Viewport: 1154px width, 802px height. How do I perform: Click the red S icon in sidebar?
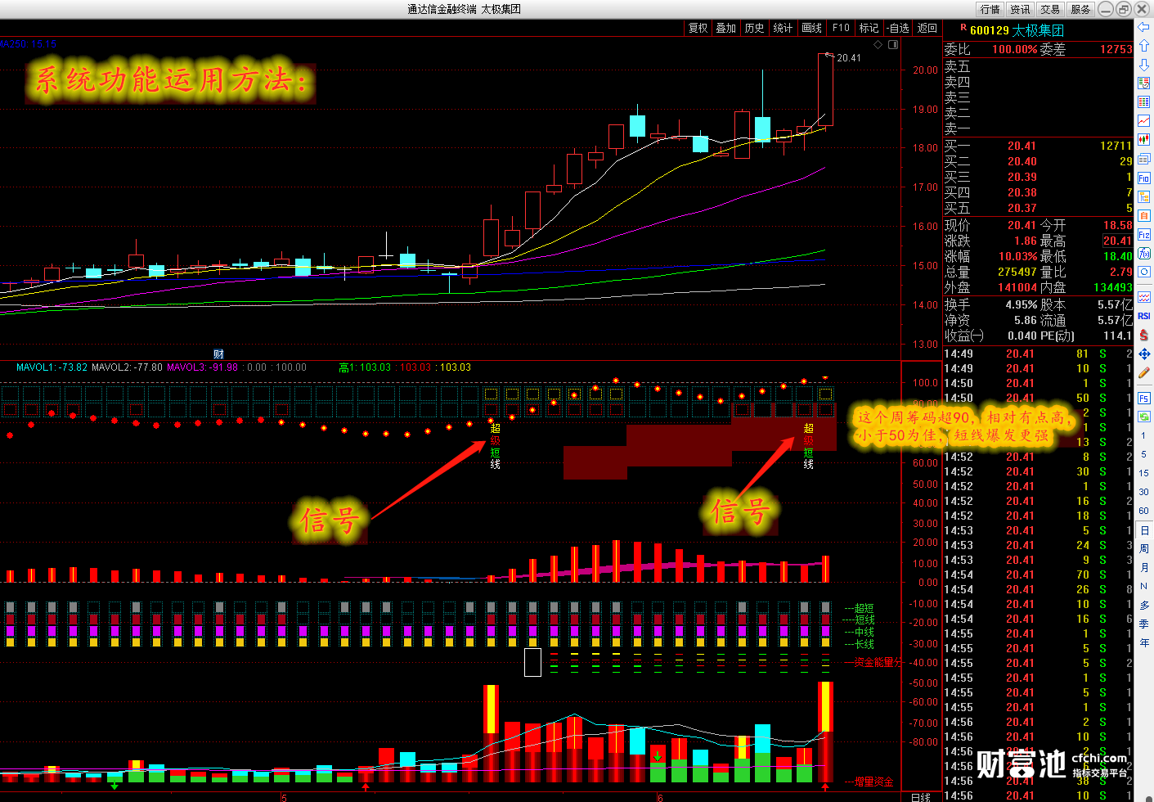(x=1144, y=335)
